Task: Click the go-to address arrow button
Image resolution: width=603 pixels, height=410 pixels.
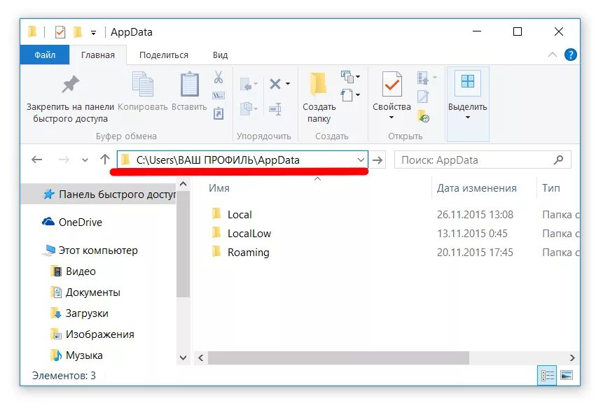Action: [x=378, y=160]
